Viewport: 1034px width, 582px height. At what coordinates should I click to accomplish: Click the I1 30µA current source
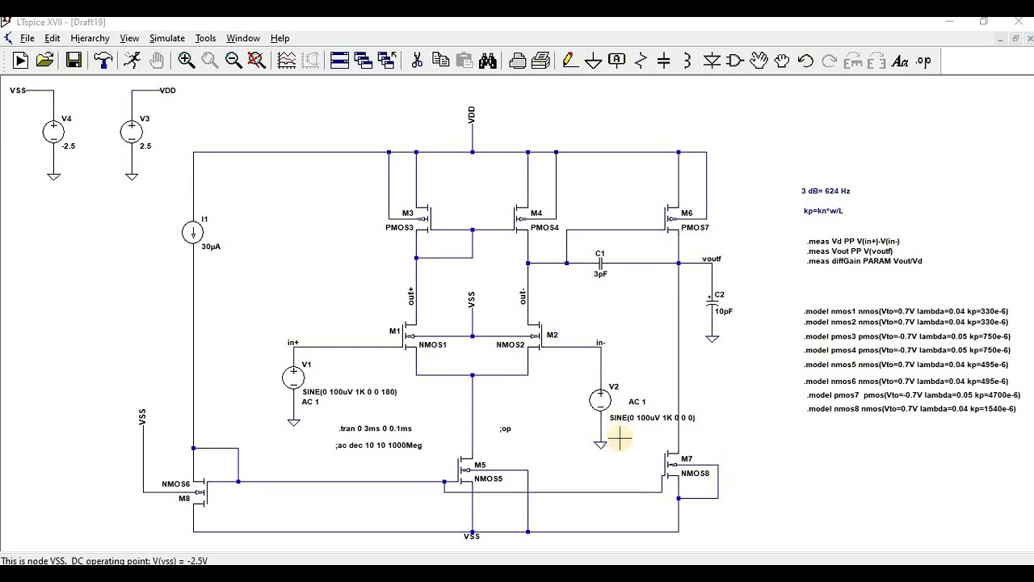pyautogui.click(x=193, y=233)
